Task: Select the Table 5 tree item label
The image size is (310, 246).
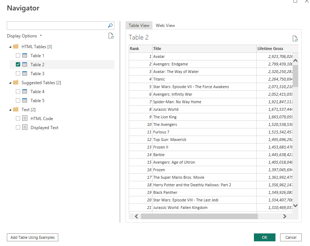Action: (37, 101)
